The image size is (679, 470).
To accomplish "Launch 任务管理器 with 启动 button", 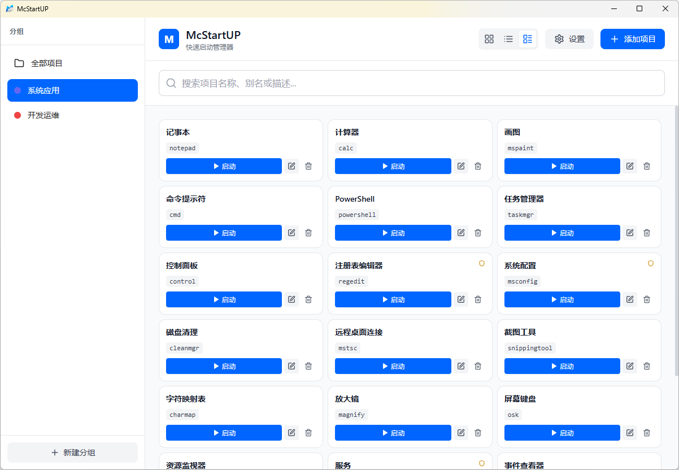I will pos(562,233).
